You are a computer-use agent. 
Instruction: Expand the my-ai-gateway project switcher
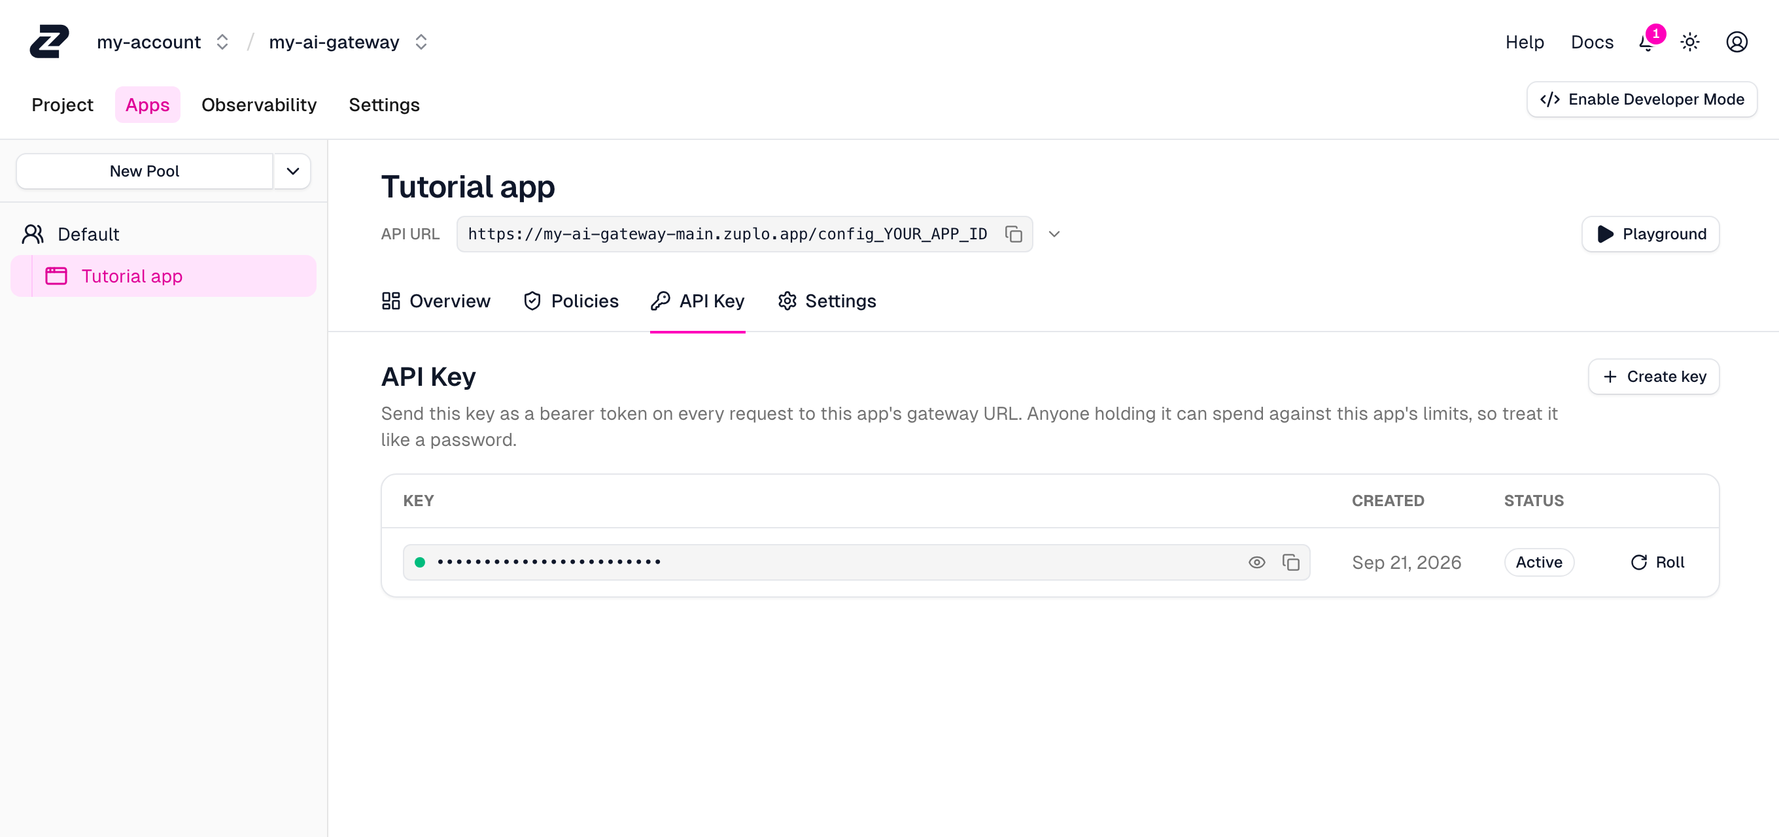pyautogui.click(x=421, y=42)
